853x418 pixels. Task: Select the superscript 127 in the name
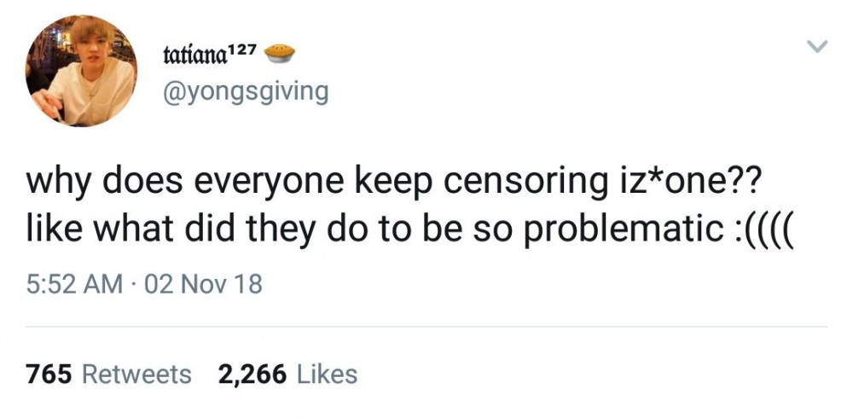(241, 50)
